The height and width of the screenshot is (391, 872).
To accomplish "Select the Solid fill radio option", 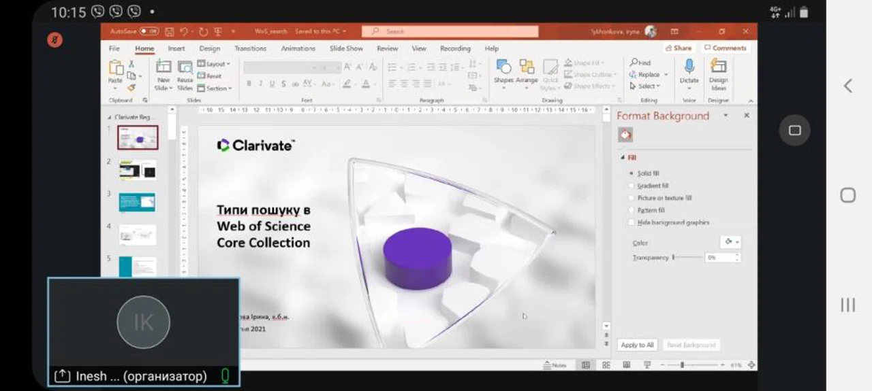I will coord(632,173).
